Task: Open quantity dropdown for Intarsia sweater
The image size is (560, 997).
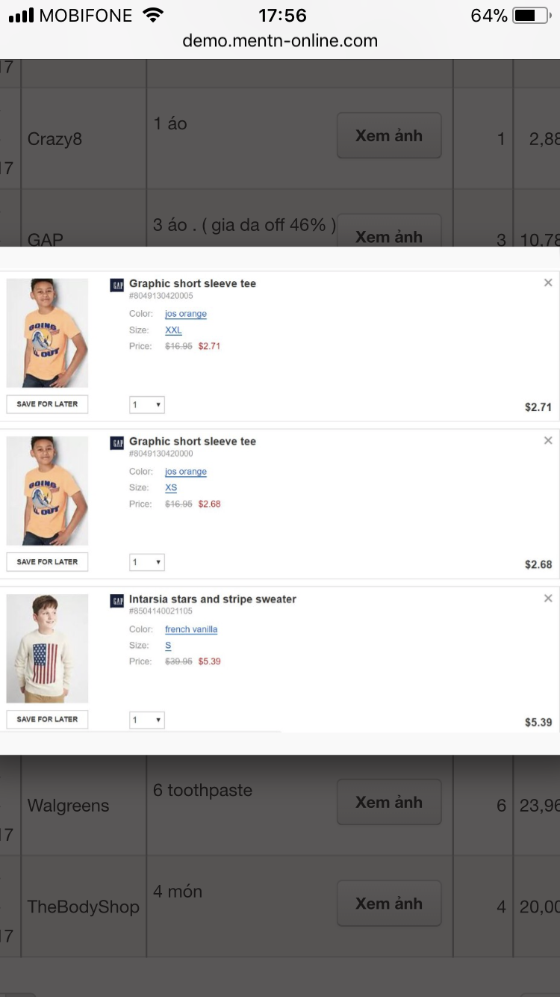Action: pos(146,720)
